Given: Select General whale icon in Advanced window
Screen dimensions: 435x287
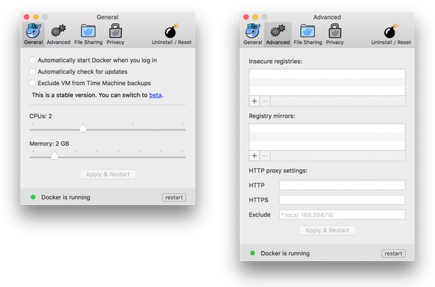Looking at the screenshot, I should click(253, 34).
